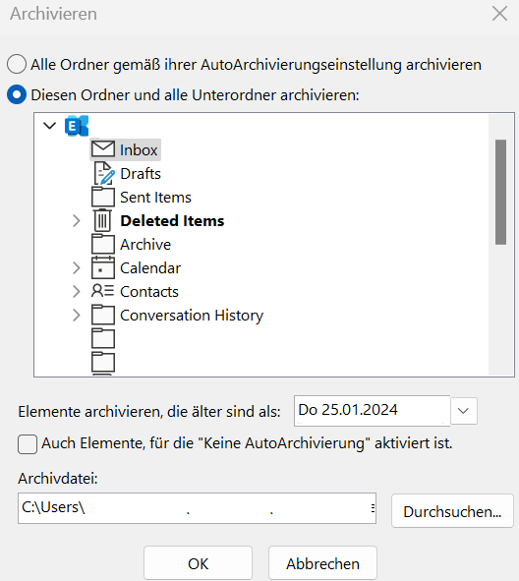
Task: Expand the Conversation History folder
Action: coord(77,316)
